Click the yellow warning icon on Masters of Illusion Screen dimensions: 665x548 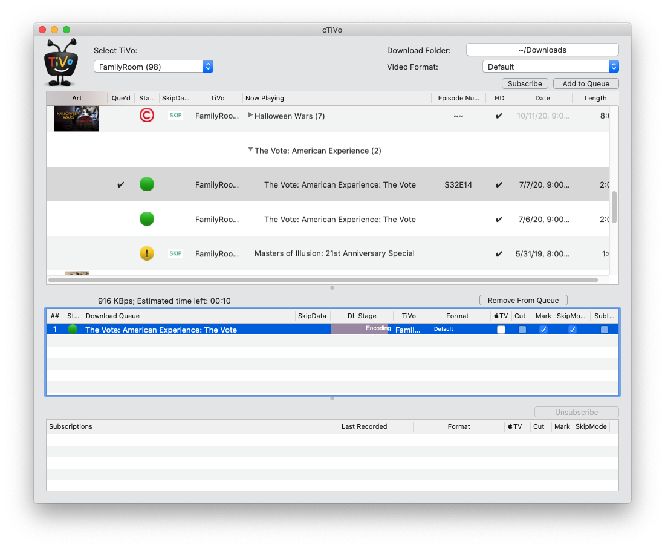click(146, 253)
